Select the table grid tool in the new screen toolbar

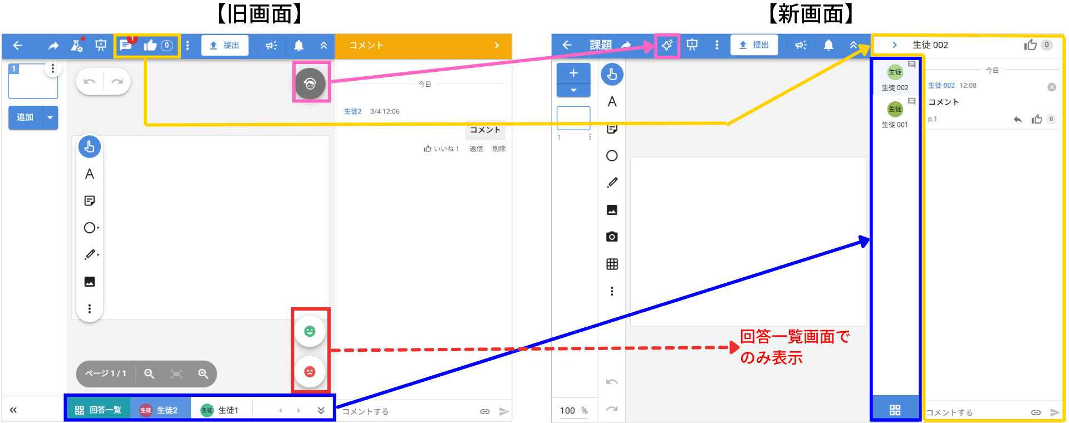(x=612, y=264)
